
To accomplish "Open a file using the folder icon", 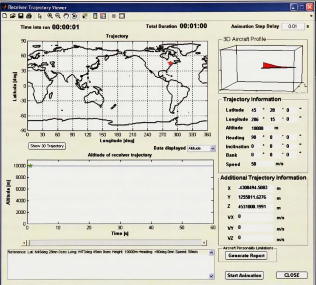I will (x=13, y=16).
